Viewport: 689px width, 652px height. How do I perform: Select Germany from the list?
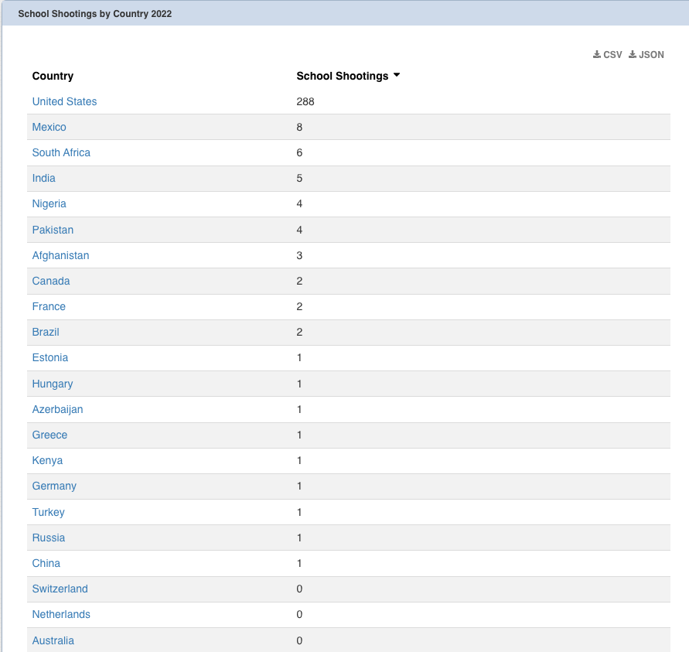[x=54, y=486]
